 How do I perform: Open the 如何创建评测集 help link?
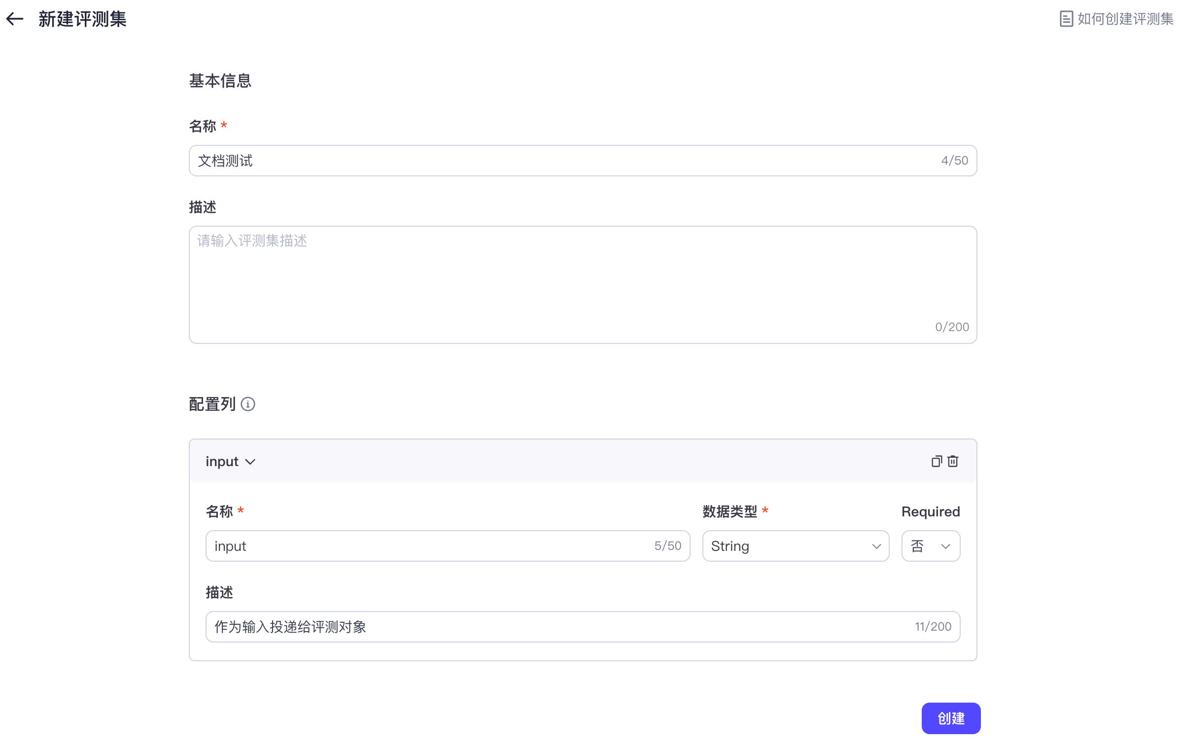1125,19
